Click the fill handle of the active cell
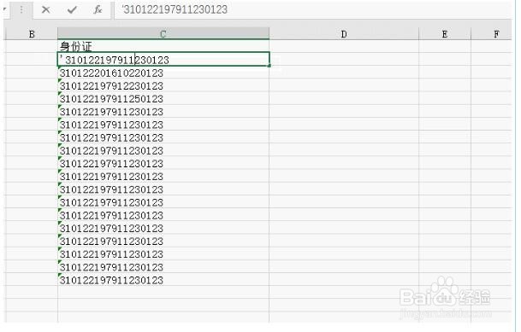The image size is (521, 332). point(269,66)
